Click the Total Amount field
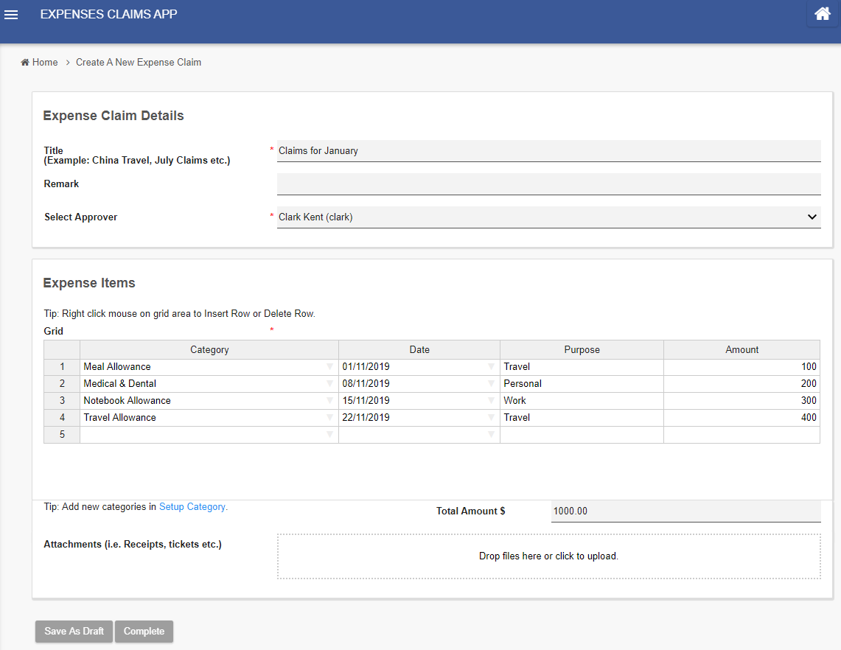Screen dimensions: 841x650 685,511
